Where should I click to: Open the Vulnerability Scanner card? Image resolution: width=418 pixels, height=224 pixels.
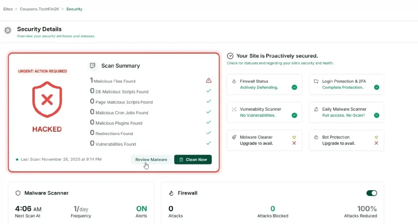pyautogui.click(x=264, y=112)
